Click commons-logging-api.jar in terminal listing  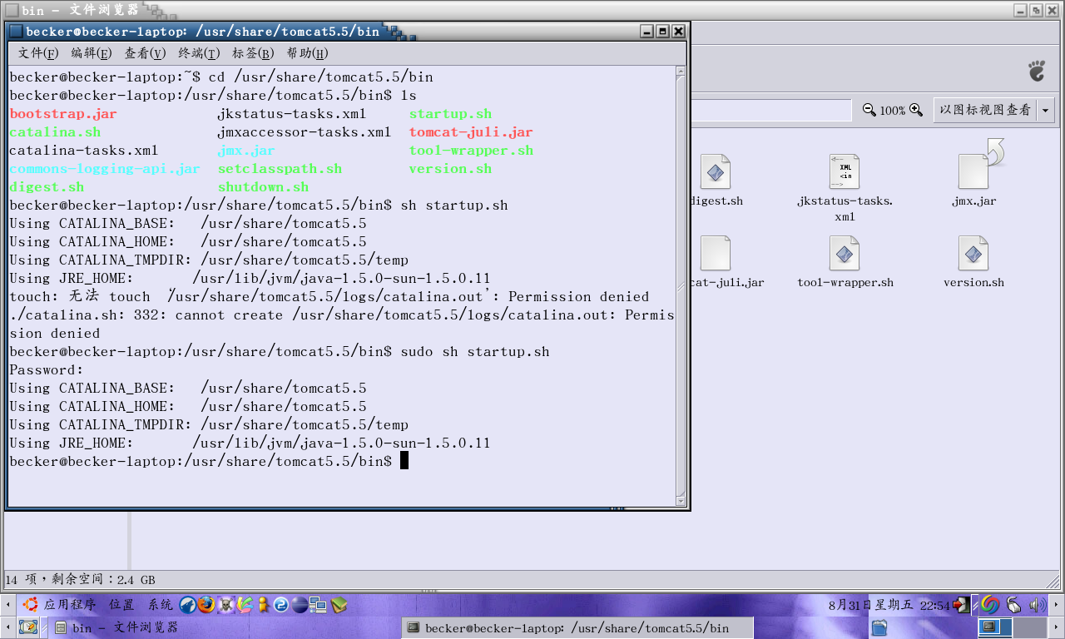click(105, 169)
